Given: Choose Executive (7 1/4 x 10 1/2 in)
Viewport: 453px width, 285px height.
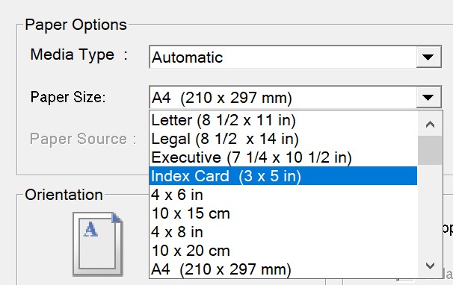Looking at the screenshot, I should click(283, 157).
